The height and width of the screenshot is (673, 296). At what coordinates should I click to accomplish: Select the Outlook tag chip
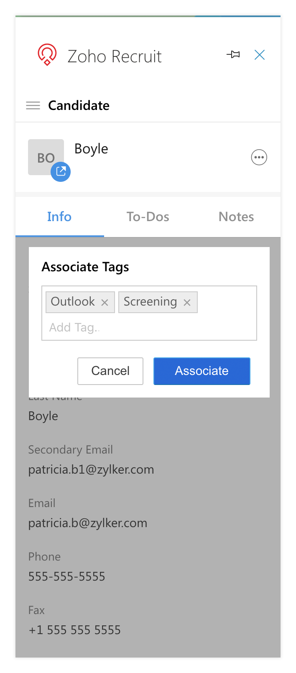click(73, 302)
